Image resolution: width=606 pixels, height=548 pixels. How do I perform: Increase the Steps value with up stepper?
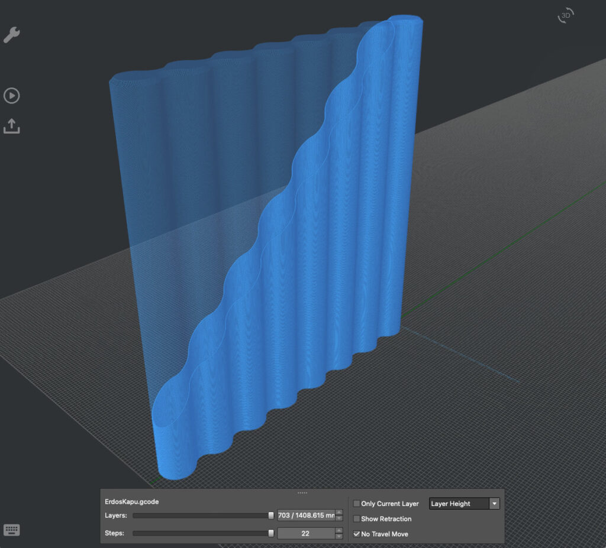coord(339,530)
